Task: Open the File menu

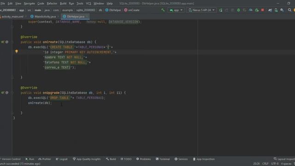Action: (x=3, y=3)
